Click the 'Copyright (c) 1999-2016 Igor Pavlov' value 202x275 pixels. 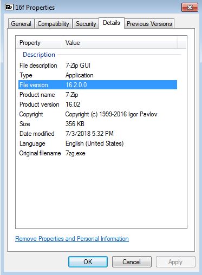click(111, 114)
